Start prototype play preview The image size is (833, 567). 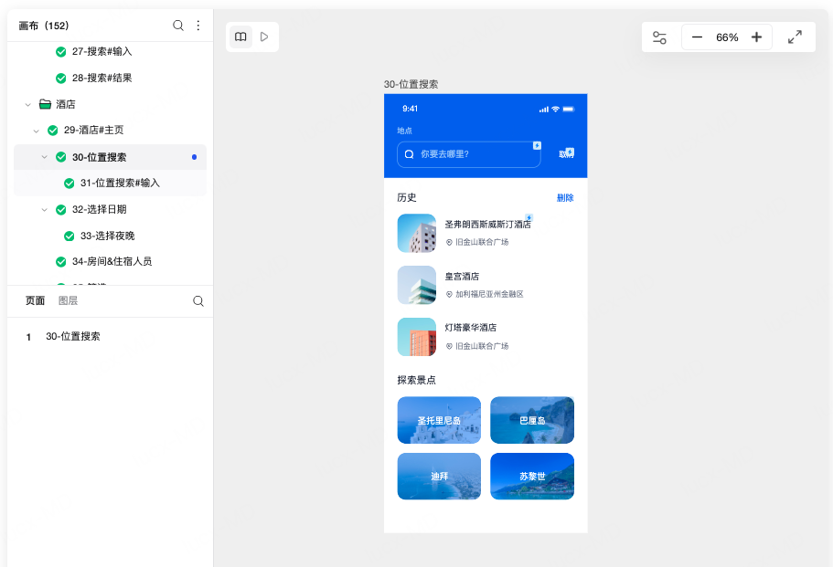[x=264, y=37]
